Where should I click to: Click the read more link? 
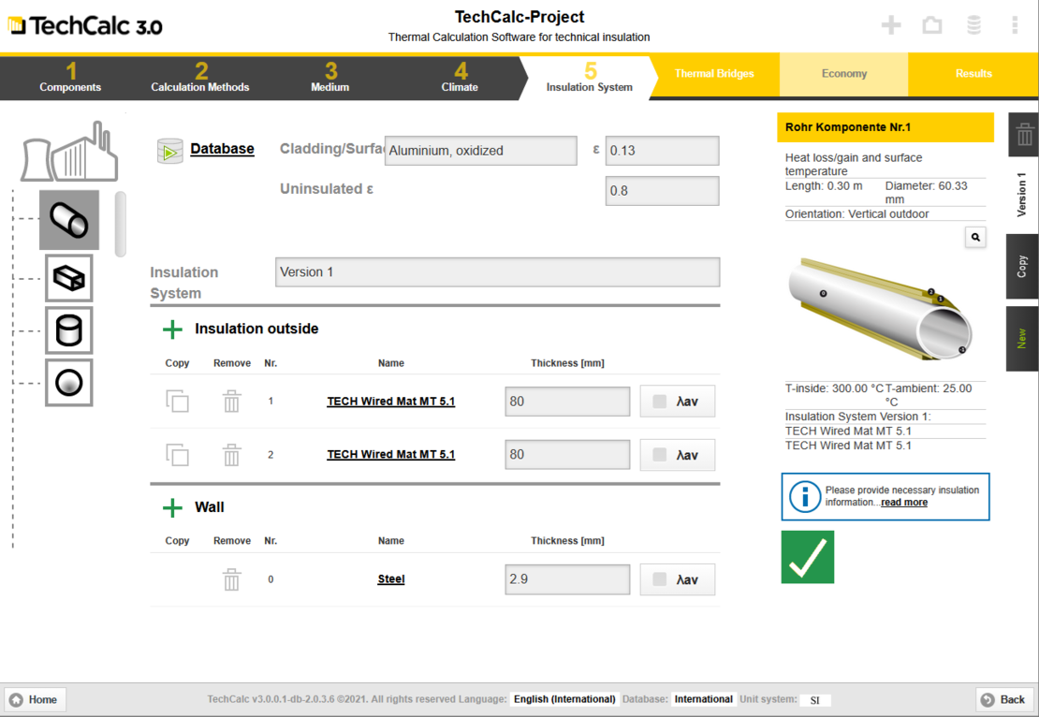pos(904,503)
